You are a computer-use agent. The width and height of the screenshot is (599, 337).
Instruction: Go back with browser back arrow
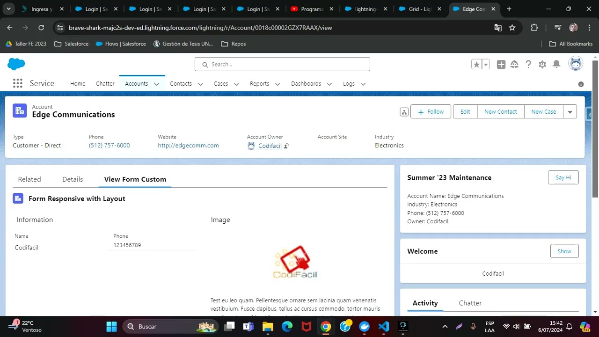(10, 28)
